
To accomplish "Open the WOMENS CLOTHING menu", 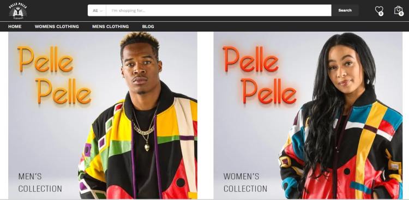I will tap(57, 26).
